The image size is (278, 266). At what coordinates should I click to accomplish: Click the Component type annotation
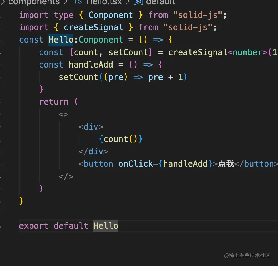pyautogui.click(x=101, y=40)
